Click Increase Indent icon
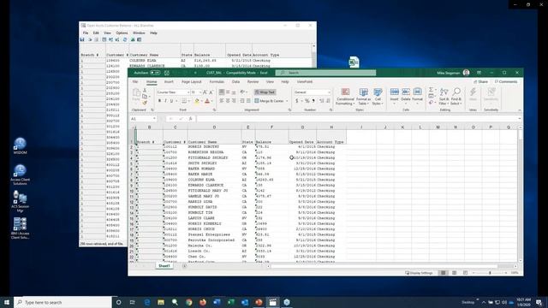 point(248,101)
